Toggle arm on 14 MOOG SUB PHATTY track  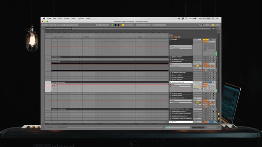point(214,111)
